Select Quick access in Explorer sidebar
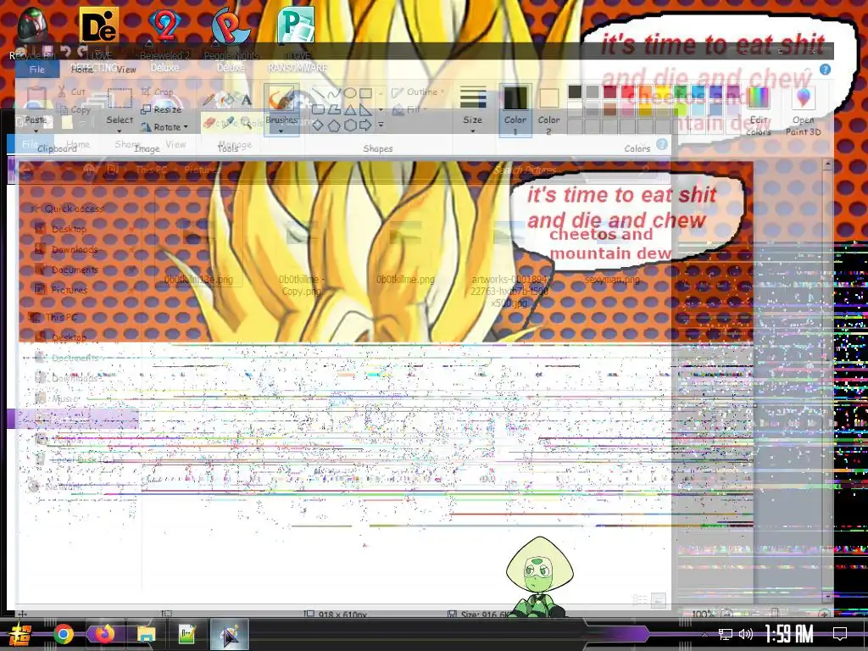 tap(74, 209)
